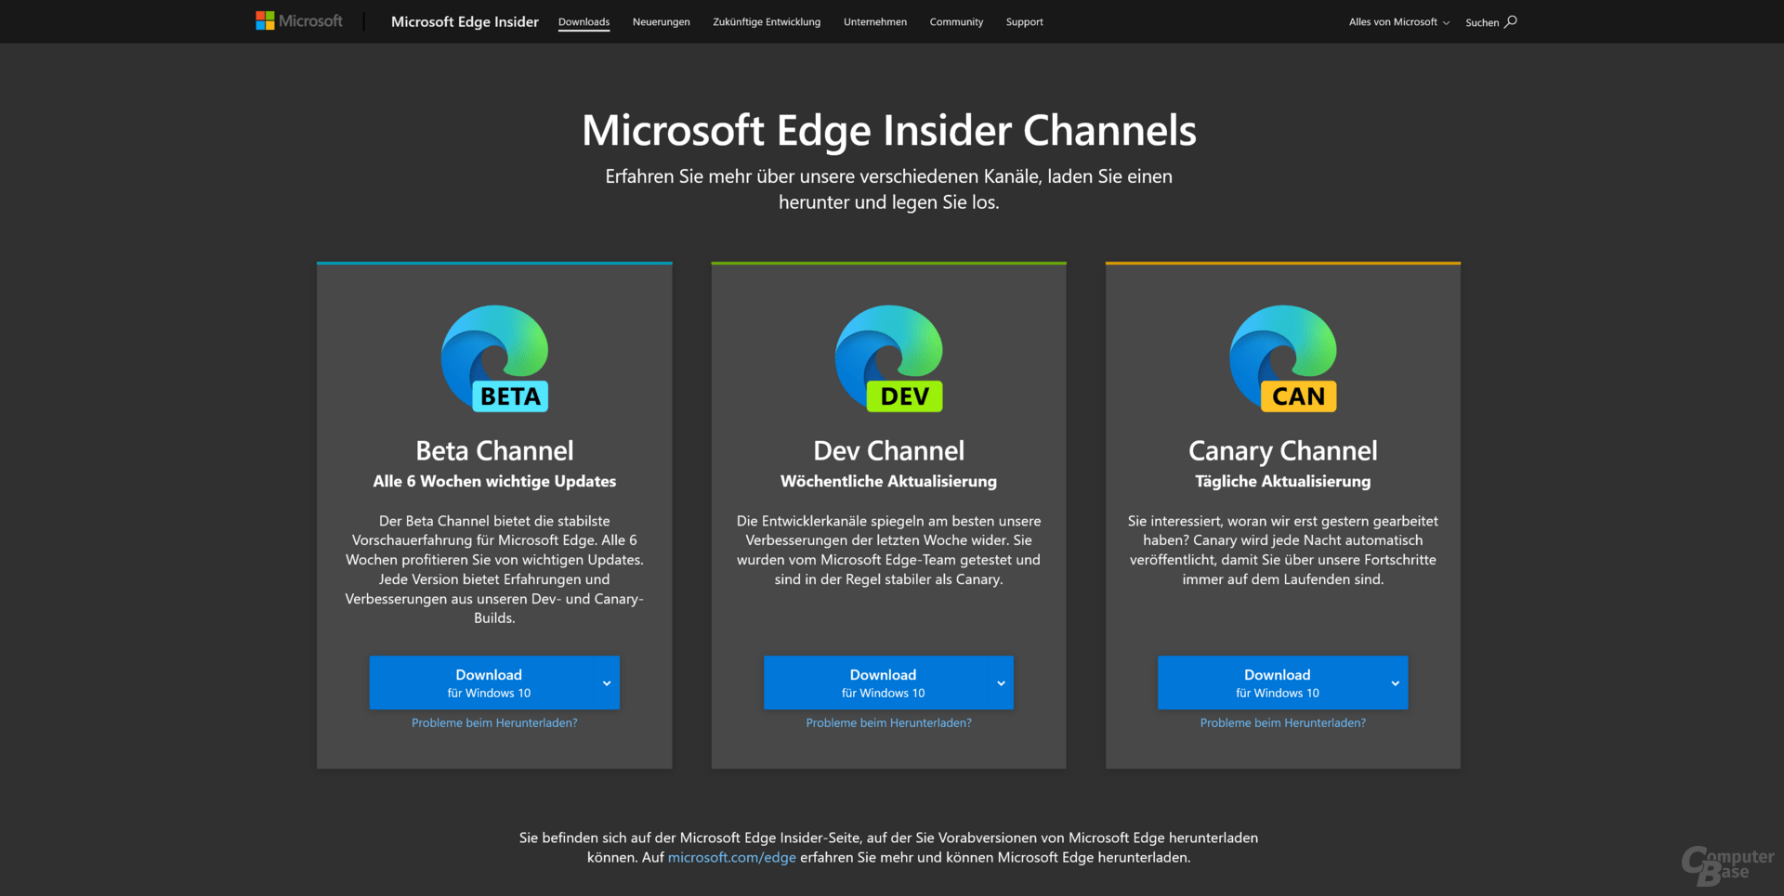Click the search magnifier icon

click(1511, 21)
